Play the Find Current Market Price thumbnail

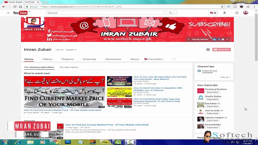[64, 92]
